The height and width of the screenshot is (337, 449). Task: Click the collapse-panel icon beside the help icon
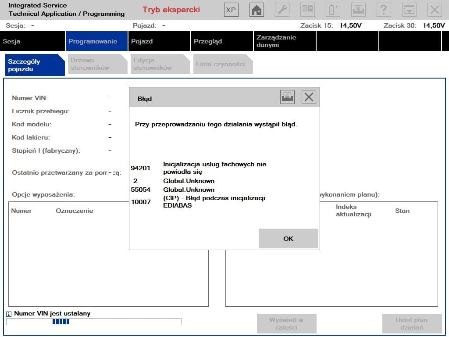tap(409, 10)
